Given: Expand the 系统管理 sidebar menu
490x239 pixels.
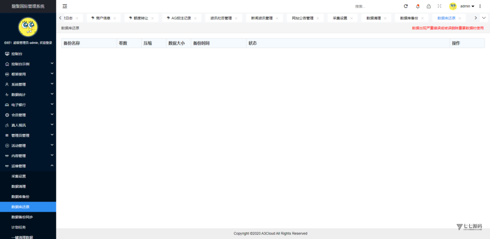Looking at the screenshot, I should click(x=28, y=84).
